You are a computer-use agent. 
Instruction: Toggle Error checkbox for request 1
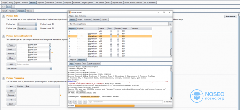111,34
